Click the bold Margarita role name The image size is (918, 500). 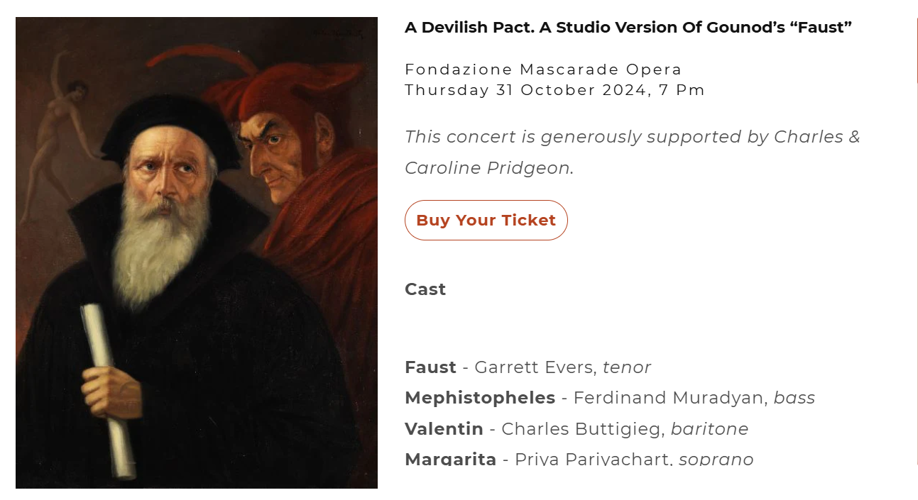(x=450, y=459)
